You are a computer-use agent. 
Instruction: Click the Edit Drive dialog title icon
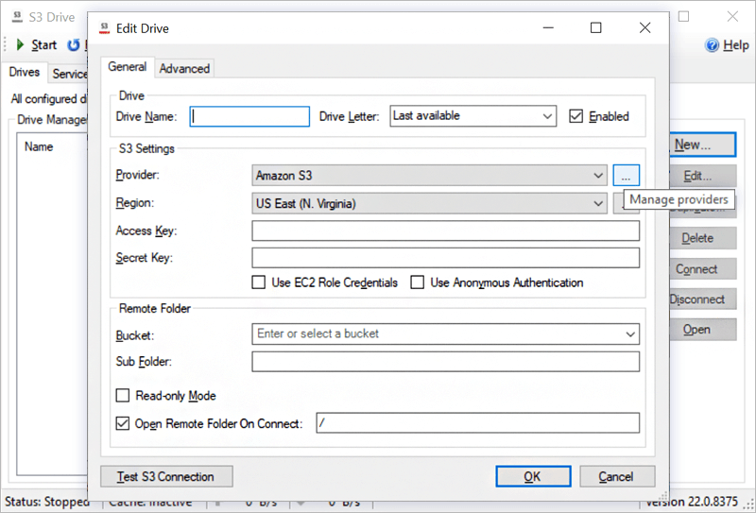tap(105, 28)
